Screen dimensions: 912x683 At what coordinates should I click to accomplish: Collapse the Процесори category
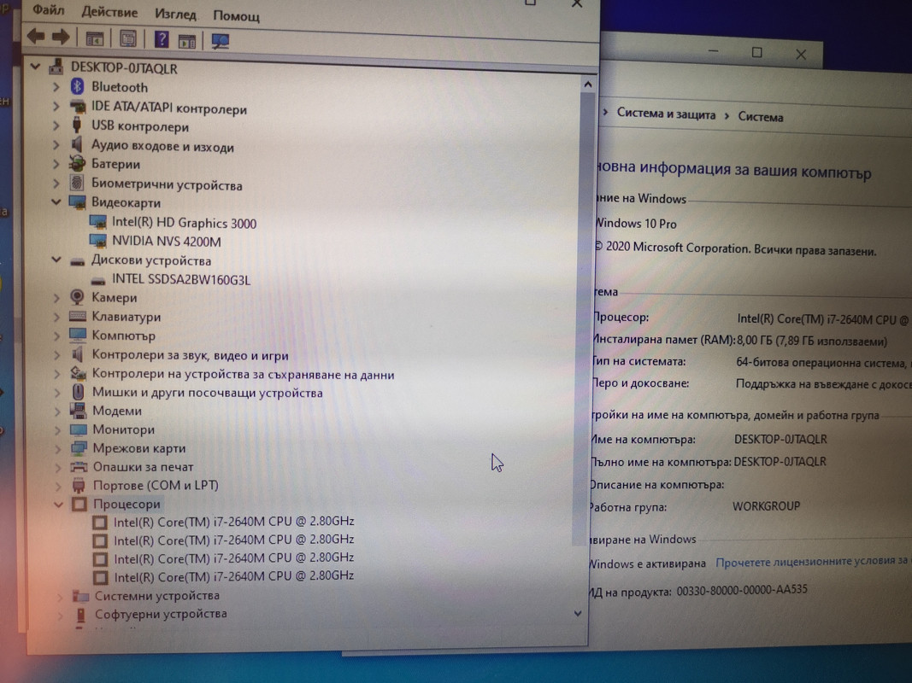pyautogui.click(x=58, y=504)
